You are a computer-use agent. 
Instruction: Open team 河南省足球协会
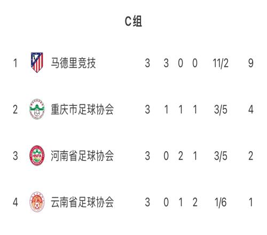coord(82,156)
